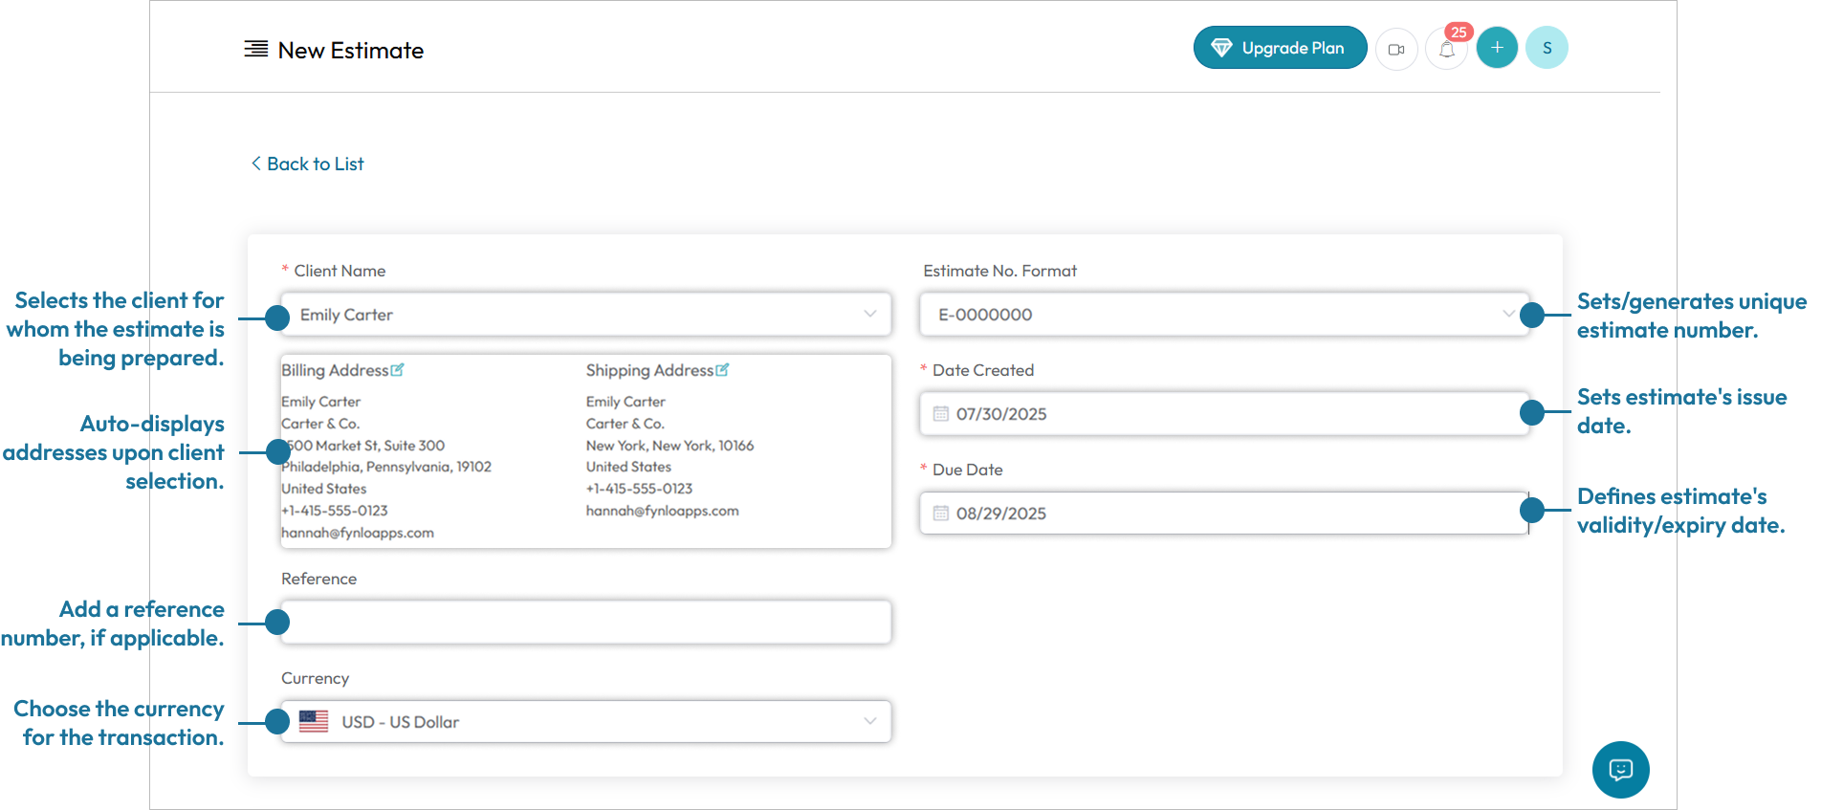Open the notifications bell icon

1446,50
